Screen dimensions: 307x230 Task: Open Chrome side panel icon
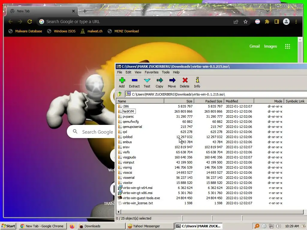pyautogui.click(x=276, y=22)
